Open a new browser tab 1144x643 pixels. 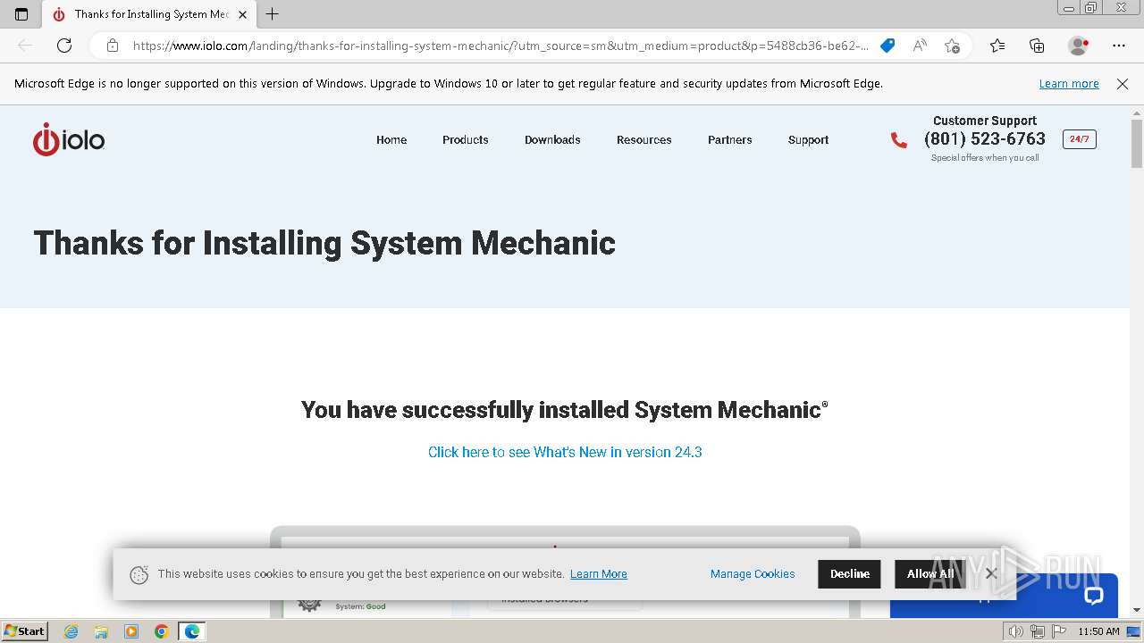[273, 14]
